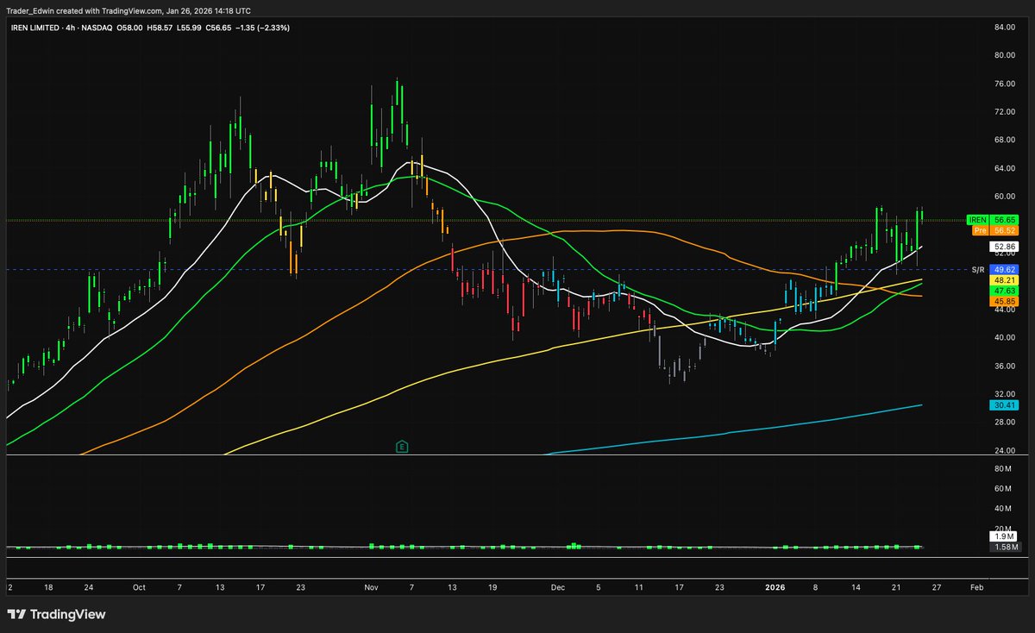Click the 68.00 price axis label

pyautogui.click(x=1005, y=140)
